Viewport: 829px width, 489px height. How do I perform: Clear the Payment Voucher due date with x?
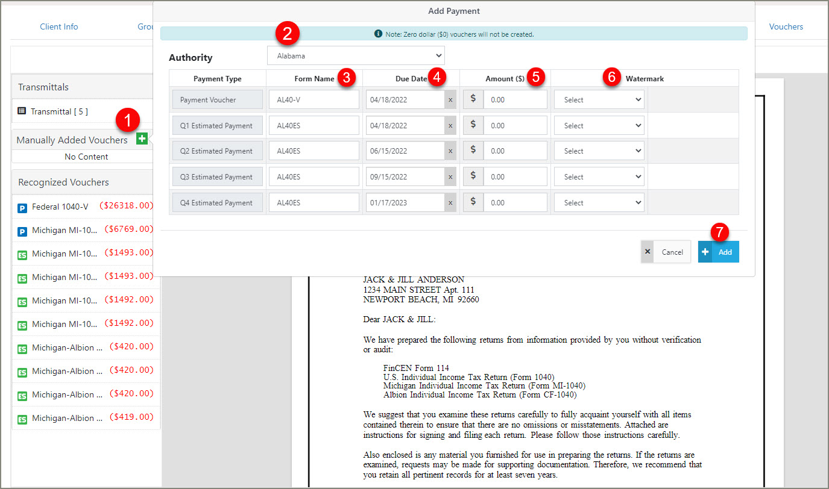[450, 100]
